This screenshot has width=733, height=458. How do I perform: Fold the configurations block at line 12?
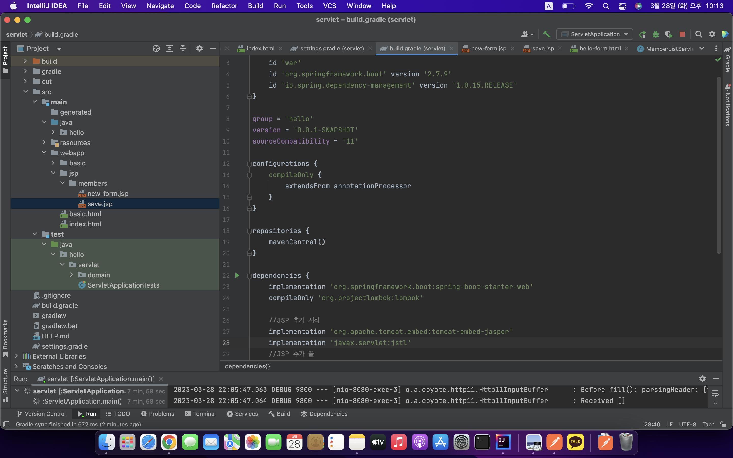tap(249, 164)
